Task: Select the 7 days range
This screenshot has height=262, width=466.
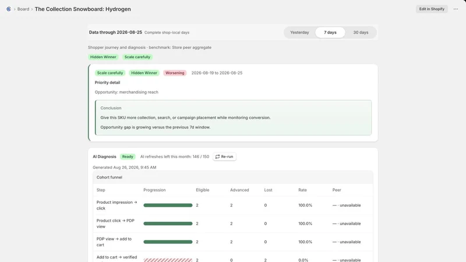Action: coord(330,33)
